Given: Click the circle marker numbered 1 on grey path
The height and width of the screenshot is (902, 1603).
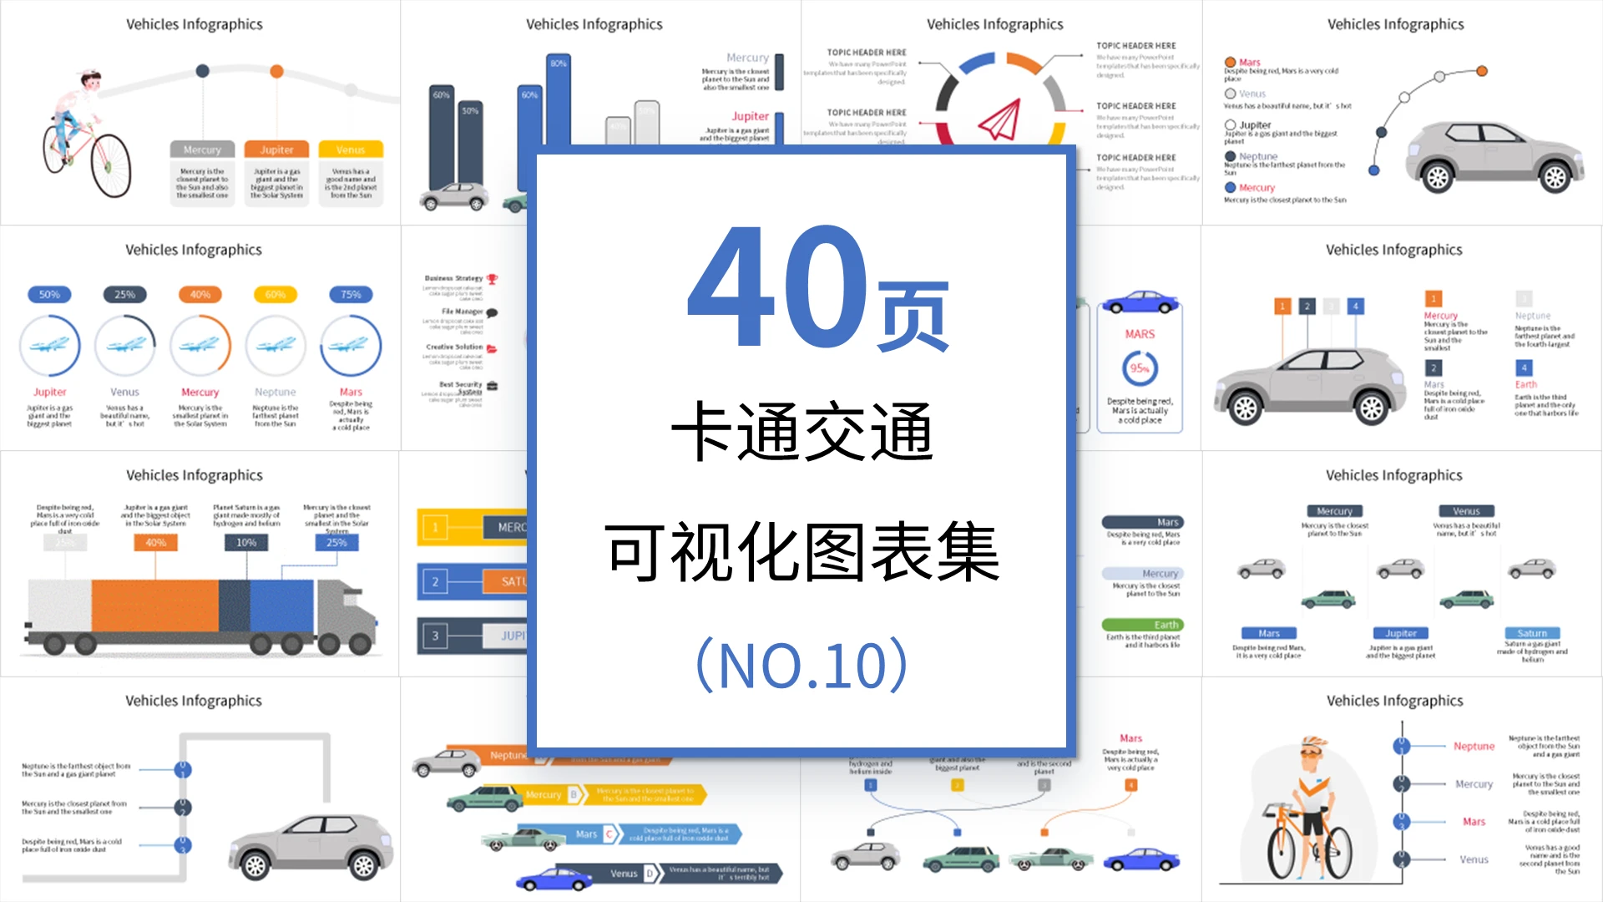Looking at the screenshot, I should 183,769.
